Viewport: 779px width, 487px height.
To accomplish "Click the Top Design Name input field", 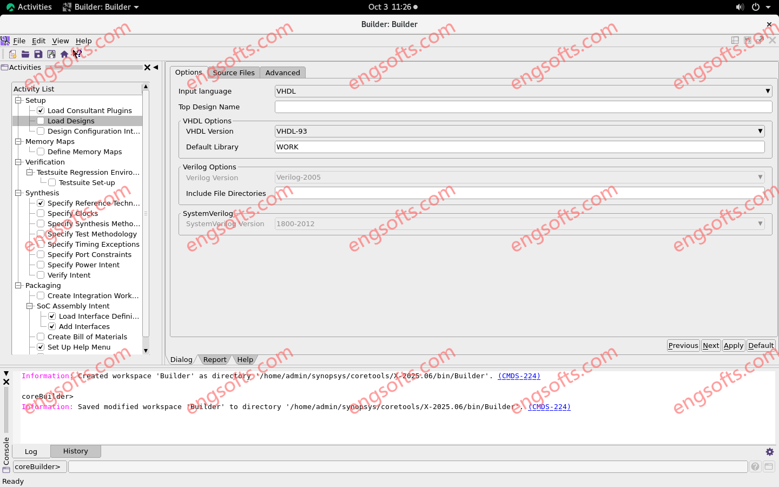I will 523,107.
